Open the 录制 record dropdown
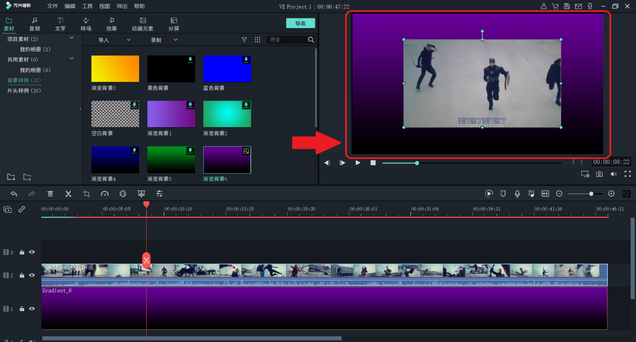The image size is (636, 342). 164,40
